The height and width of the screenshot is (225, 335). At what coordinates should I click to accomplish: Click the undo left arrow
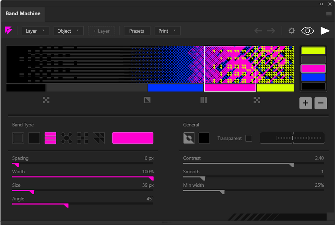(258, 31)
